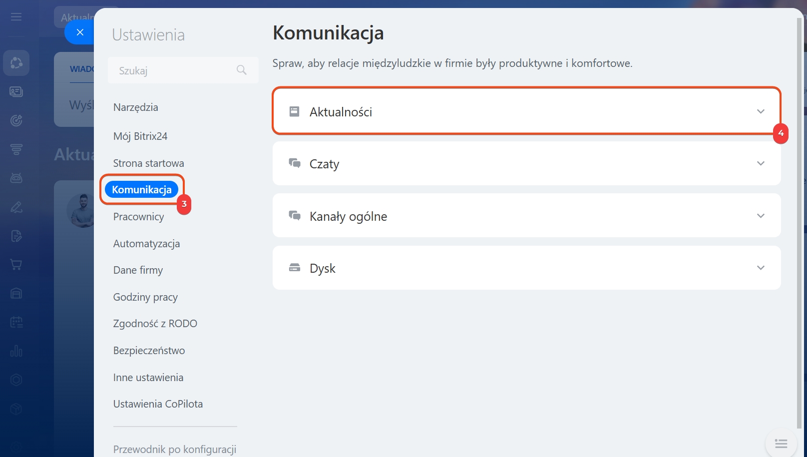Click the search magnifier icon in settings
Viewport: 807px width, 457px height.
(x=242, y=70)
